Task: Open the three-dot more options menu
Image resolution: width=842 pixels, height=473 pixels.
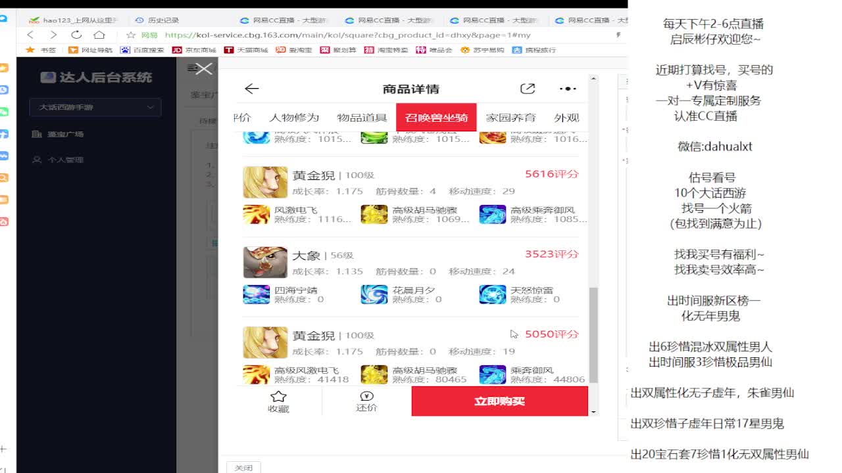Action: pyautogui.click(x=568, y=89)
